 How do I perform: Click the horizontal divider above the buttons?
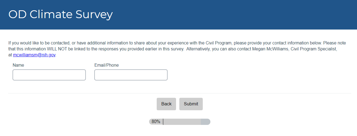(180, 93)
